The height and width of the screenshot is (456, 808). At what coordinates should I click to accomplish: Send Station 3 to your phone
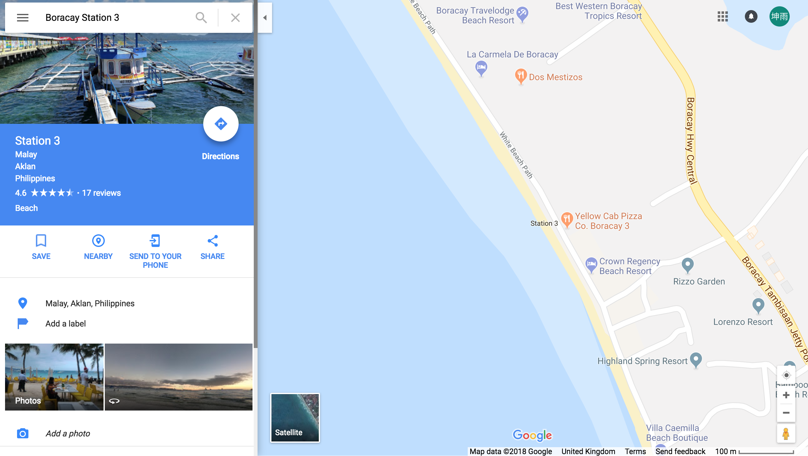click(x=155, y=251)
